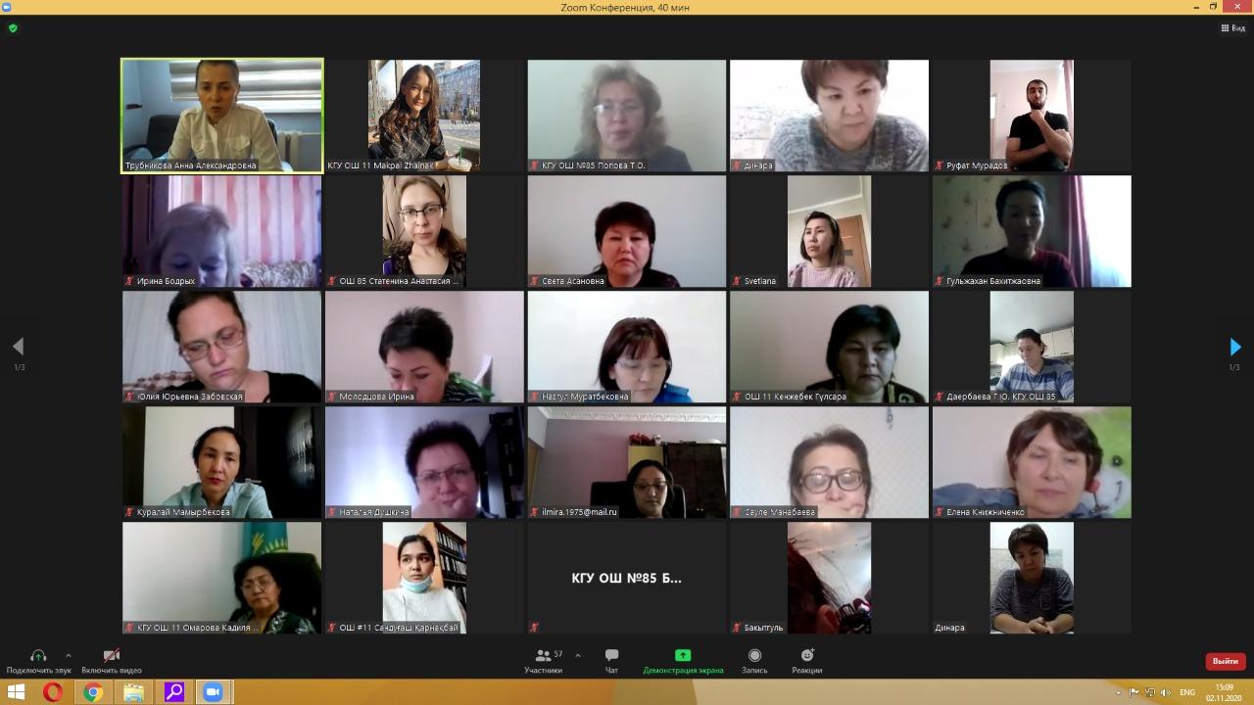Screen dimensions: 1254x705
Task: Open Google Chrome from the taskbar
Action: coord(93,692)
